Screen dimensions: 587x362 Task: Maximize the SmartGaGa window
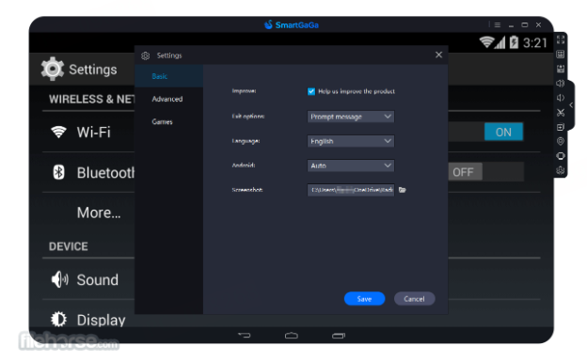525,25
